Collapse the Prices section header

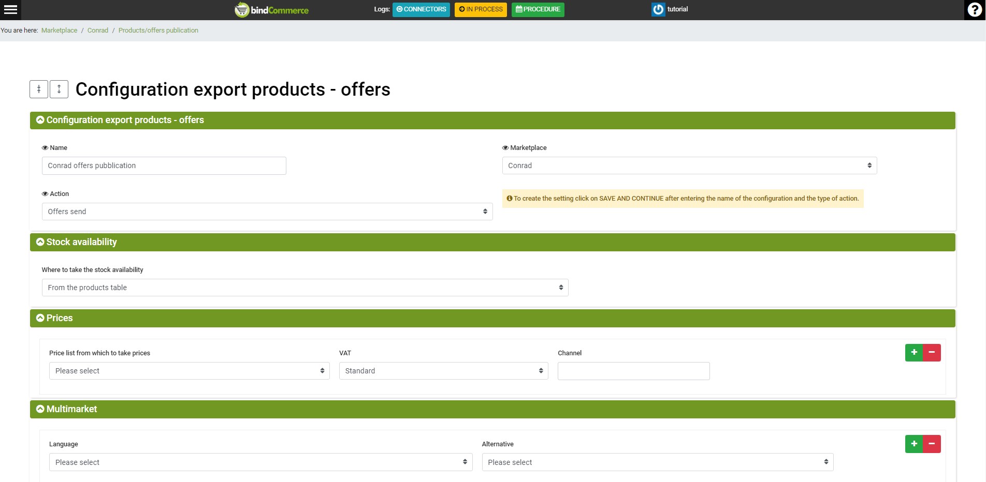click(40, 318)
